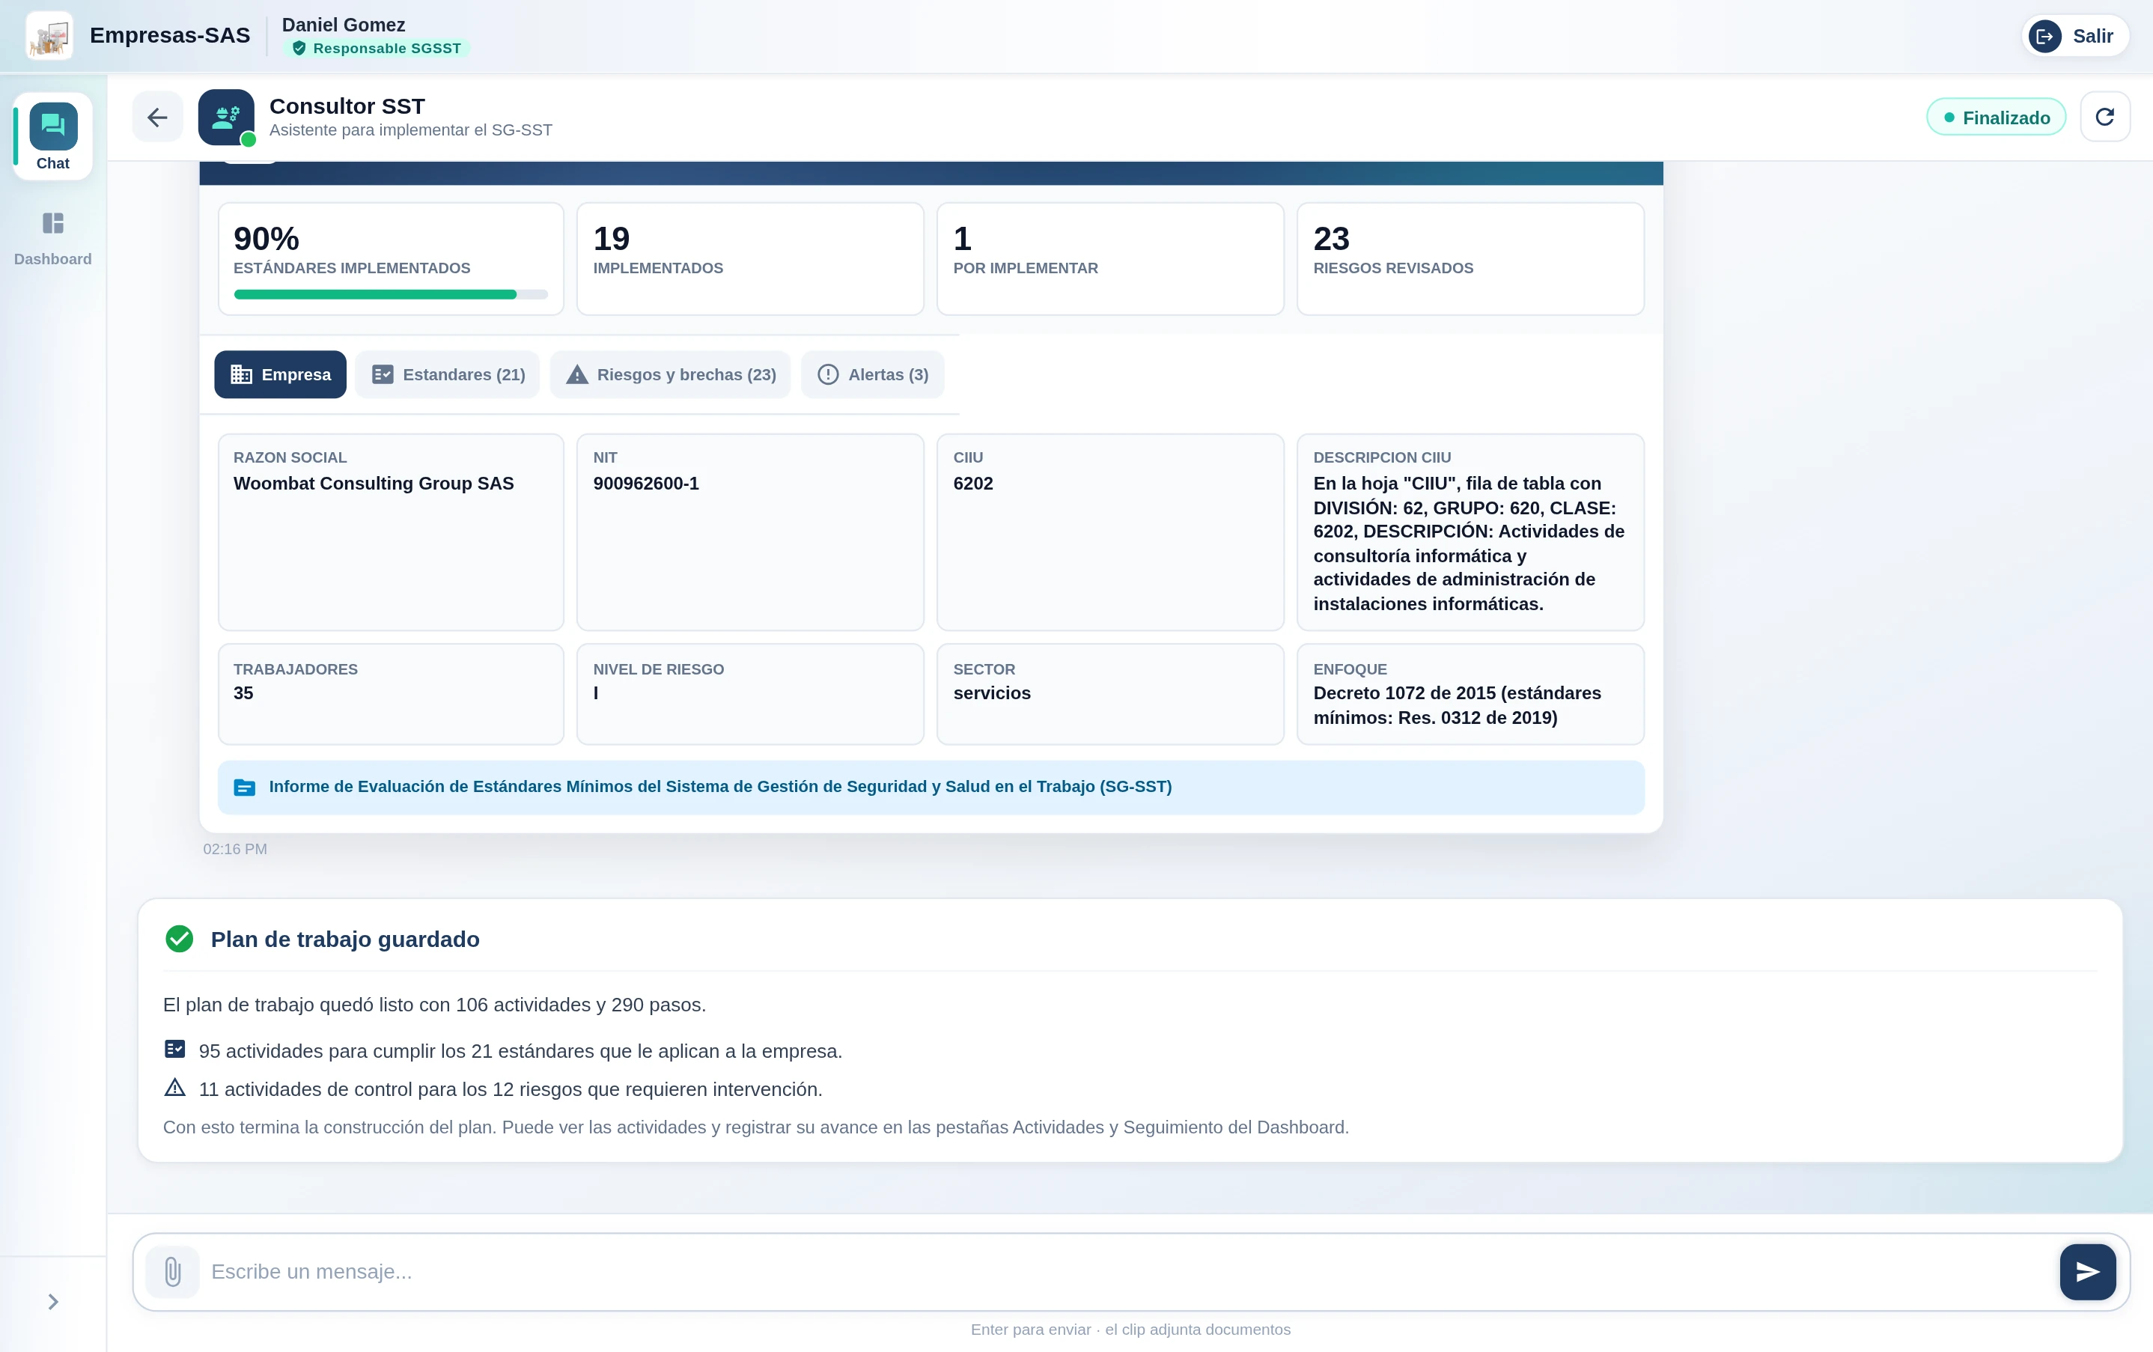Click the Nivel de Riesgo value I
This screenshot has width=2153, height=1352.
[597, 693]
